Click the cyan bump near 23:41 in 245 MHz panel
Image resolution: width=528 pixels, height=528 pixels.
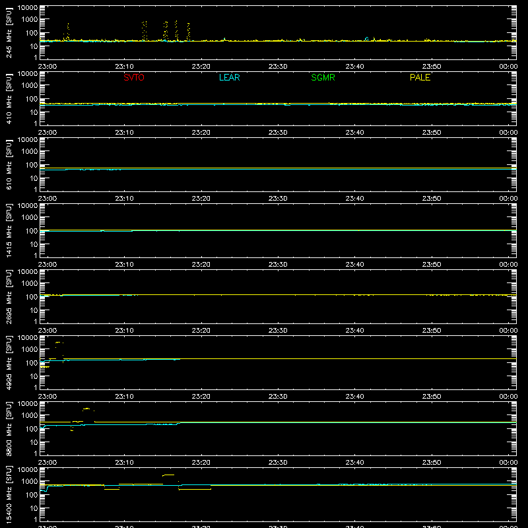(x=367, y=39)
